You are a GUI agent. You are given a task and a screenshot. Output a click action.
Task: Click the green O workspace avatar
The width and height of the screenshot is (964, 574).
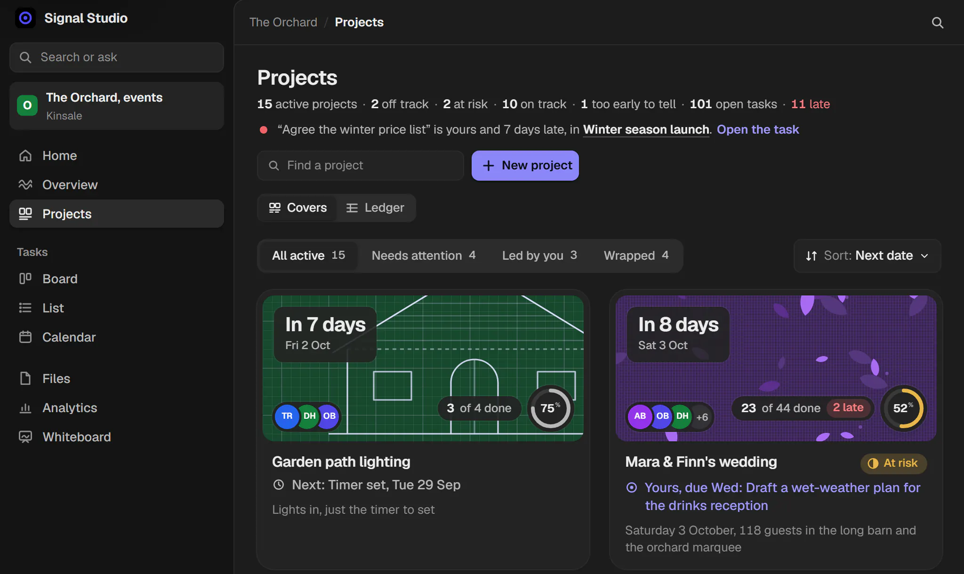(x=27, y=105)
